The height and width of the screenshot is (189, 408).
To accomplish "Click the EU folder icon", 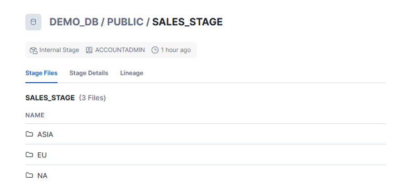I will click(29, 155).
